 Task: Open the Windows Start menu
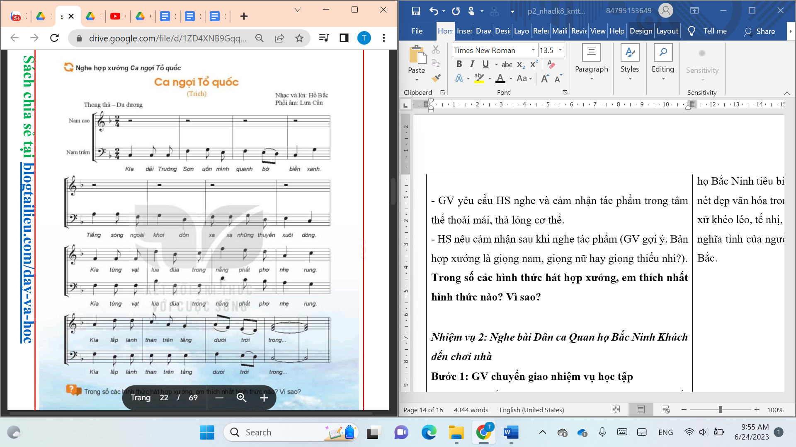pyautogui.click(x=207, y=433)
